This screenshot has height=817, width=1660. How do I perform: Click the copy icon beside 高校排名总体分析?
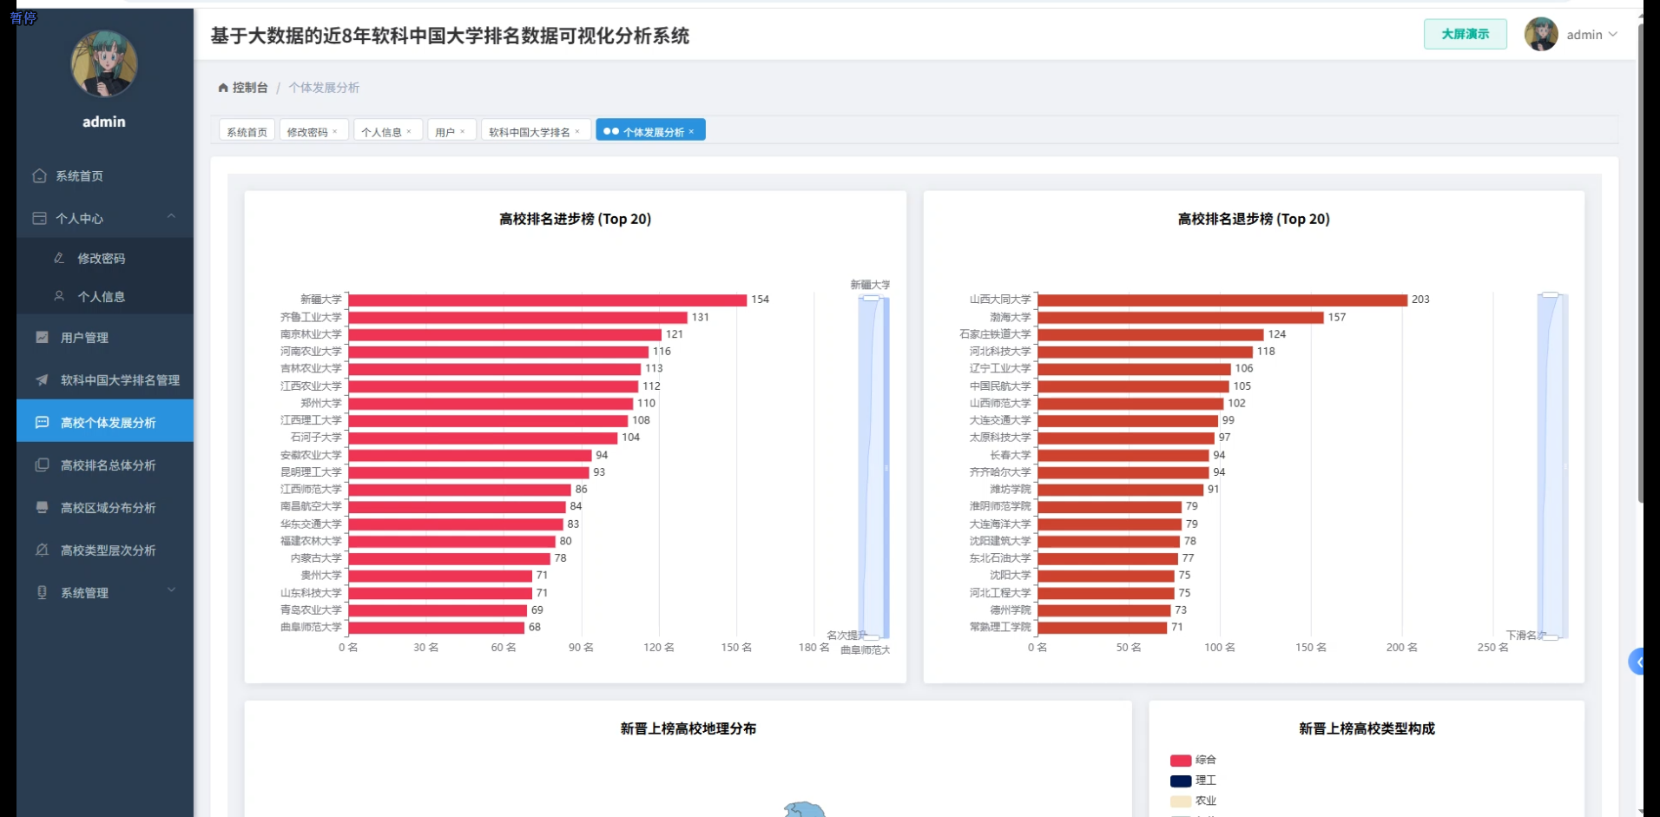click(42, 465)
